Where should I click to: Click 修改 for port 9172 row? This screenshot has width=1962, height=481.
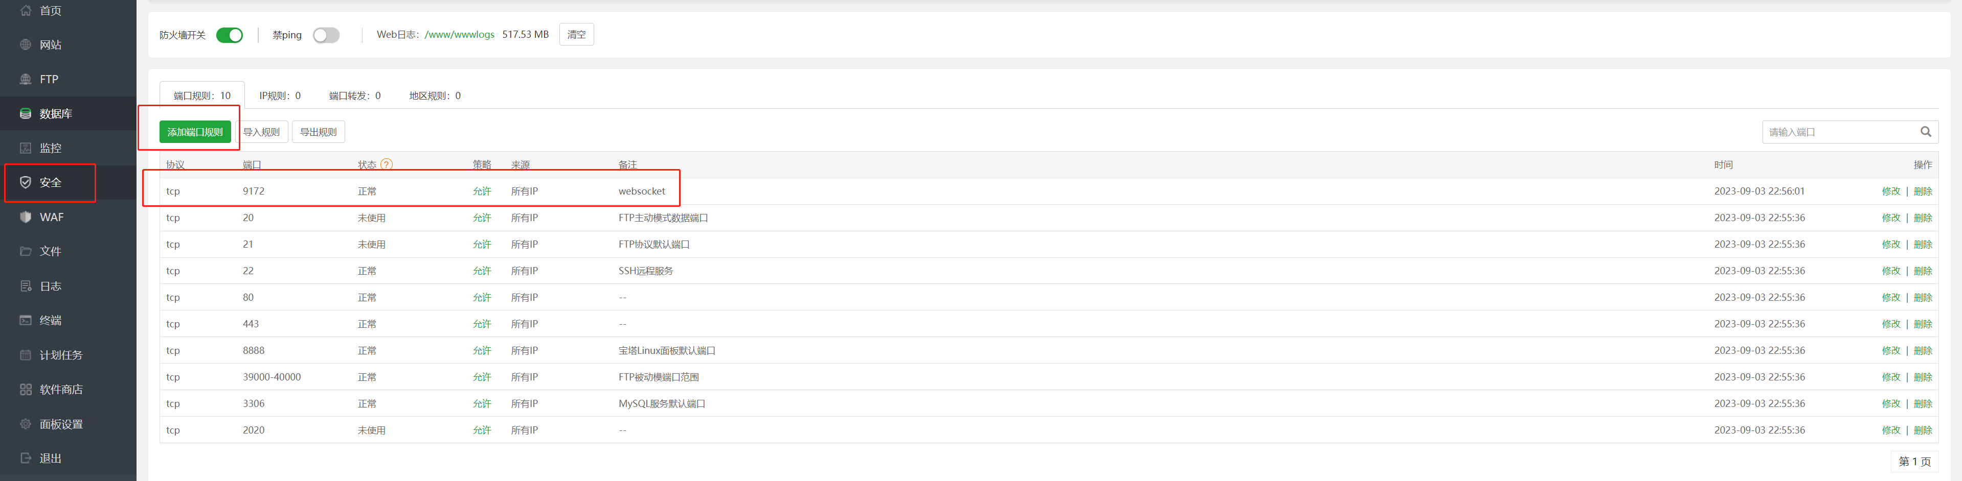tap(1890, 192)
